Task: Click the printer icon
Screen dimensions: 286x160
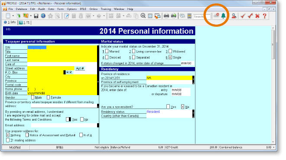Action: pos(166,16)
